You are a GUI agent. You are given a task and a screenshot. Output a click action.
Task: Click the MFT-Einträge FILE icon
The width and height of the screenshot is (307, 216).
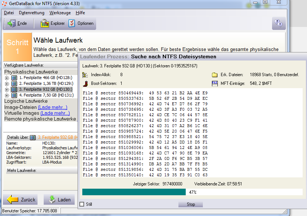[x=214, y=84]
